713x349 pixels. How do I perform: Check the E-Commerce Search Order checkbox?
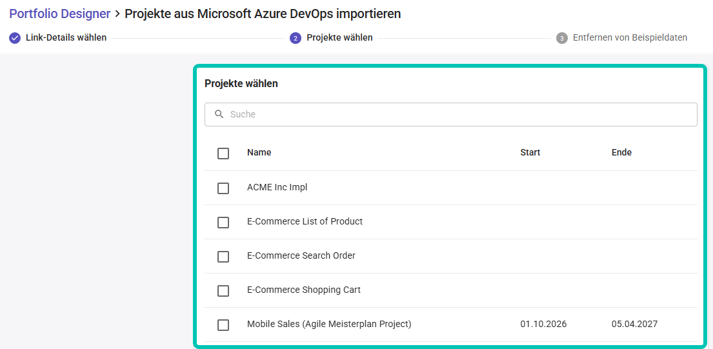pyautogui.click(x=223, y=257)
